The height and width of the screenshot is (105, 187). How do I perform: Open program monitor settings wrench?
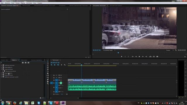pos(176,50)
